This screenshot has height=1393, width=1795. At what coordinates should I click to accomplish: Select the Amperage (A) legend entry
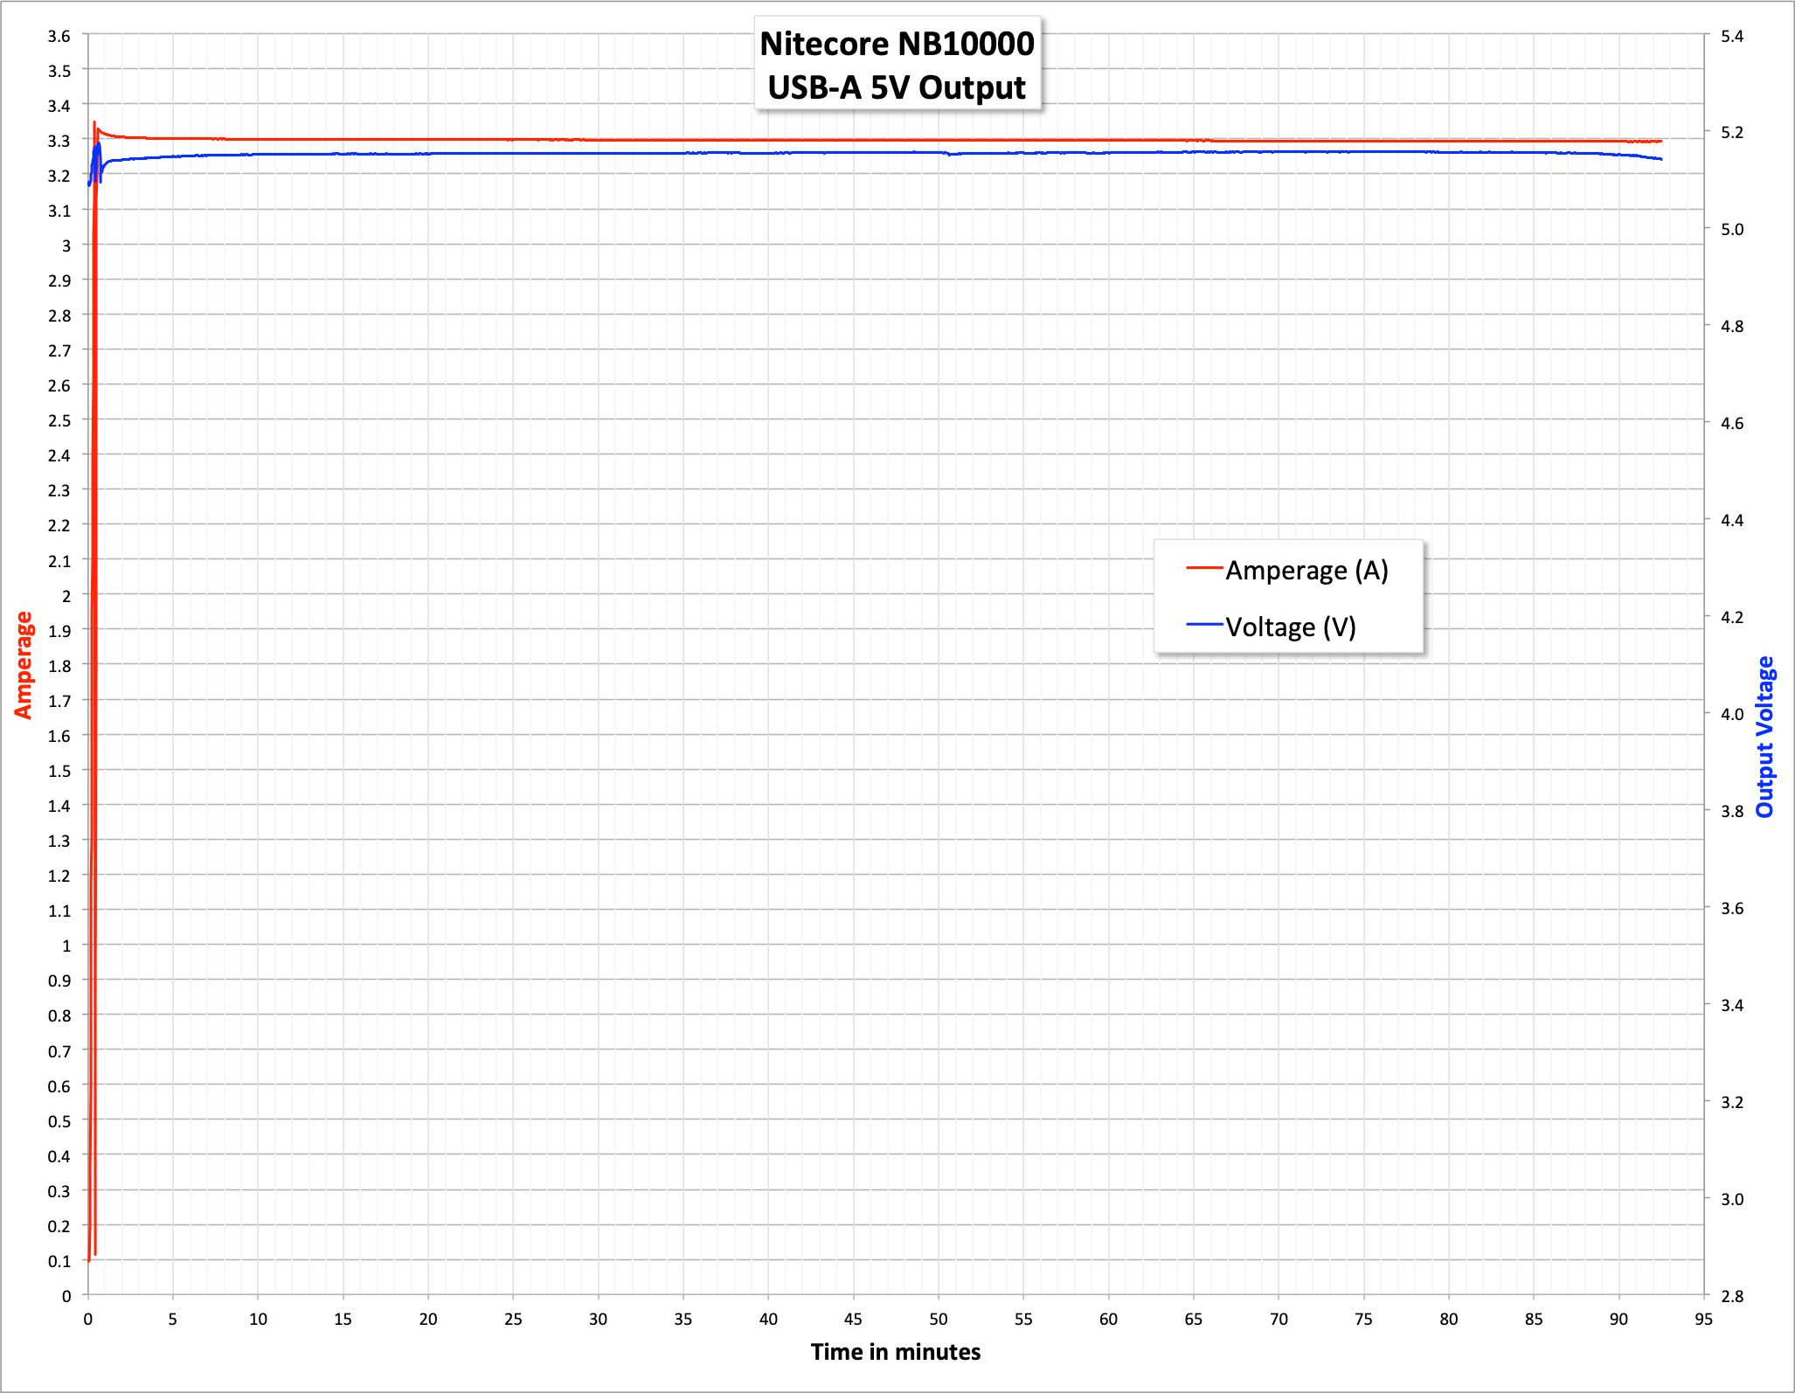tap(1306, 571)
